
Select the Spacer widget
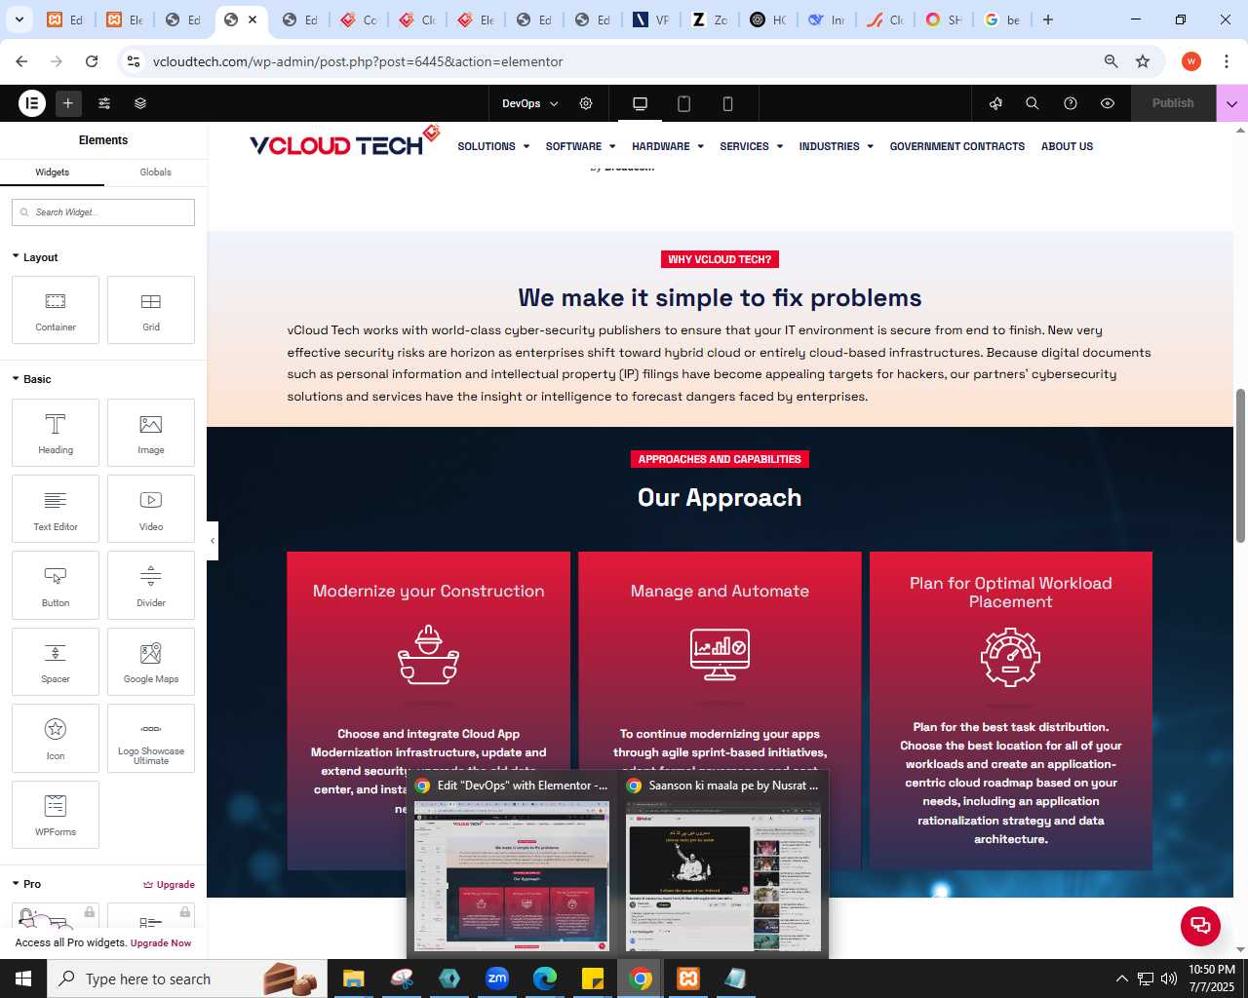click(x=56, y=662)
